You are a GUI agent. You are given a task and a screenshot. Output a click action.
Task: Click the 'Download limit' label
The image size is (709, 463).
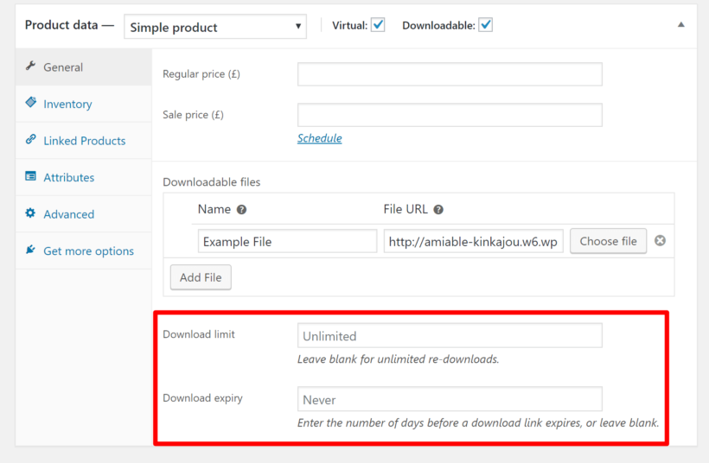tap(199, 334)
